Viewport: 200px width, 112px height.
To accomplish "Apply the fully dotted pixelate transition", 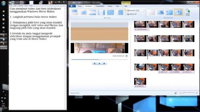I will pyautogui.click(x=110, y=12).
